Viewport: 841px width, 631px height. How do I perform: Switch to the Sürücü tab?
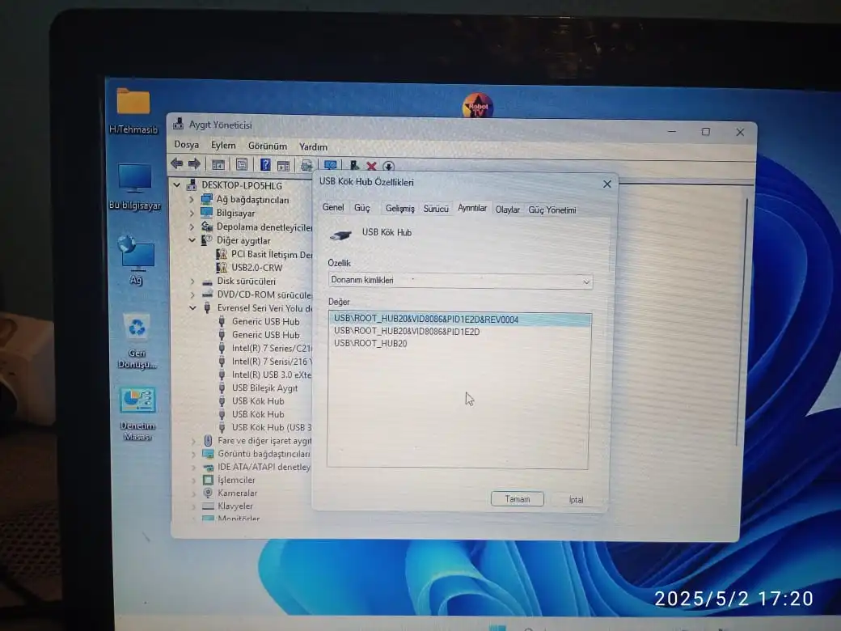[x=436, y=208]
